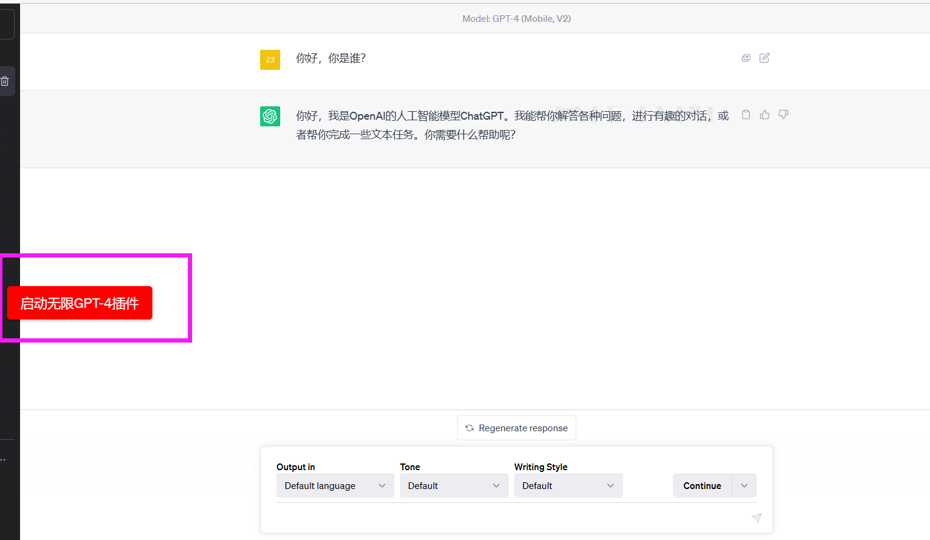Give thumbs up to the response
Image resolution: width=930 pixels, height=540 pixels.
click(x=765, y=115)
